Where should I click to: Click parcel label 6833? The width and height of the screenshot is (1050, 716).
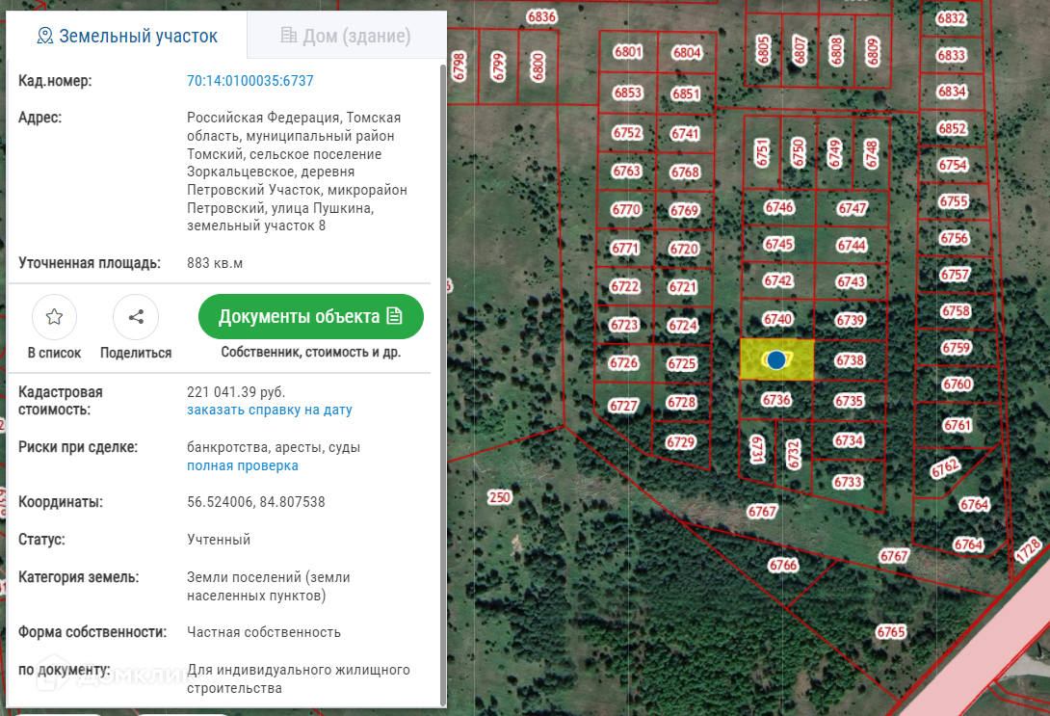[952, 55]
